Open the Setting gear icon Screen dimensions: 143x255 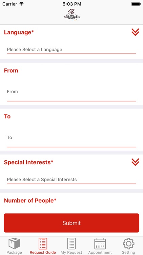[x=128, y=243]
